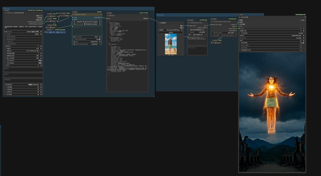
Task: Click the BYPASS_System_Prompt output port
Action: click(43, 22)
